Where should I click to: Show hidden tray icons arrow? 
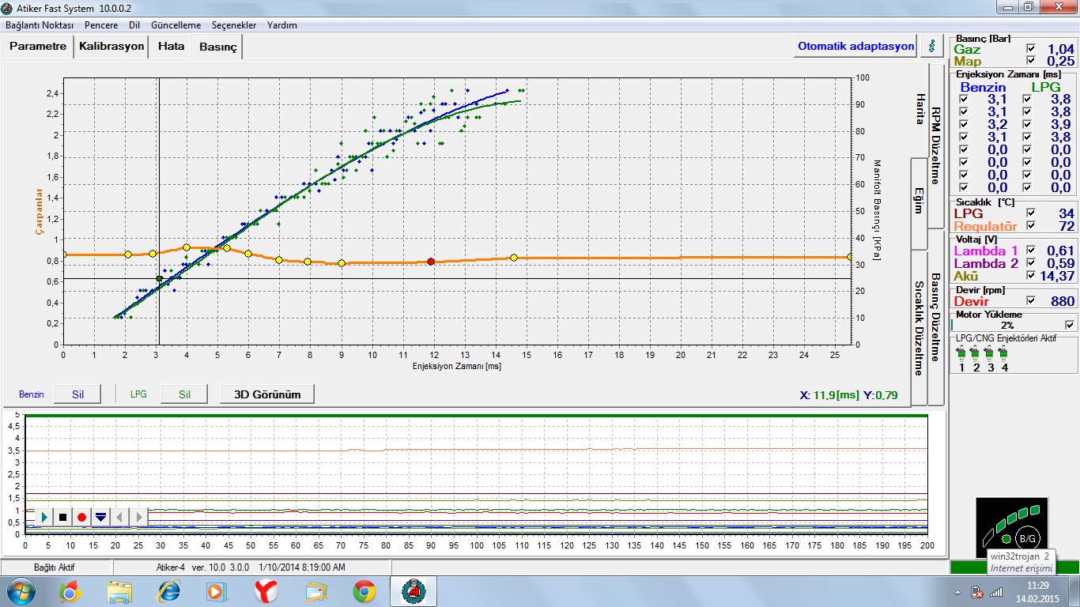pos(958,591)
